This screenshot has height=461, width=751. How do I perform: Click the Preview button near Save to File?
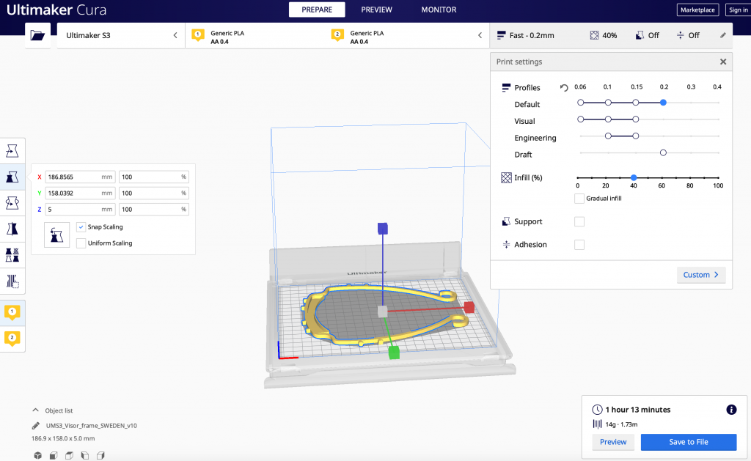(x=613, y=442)
